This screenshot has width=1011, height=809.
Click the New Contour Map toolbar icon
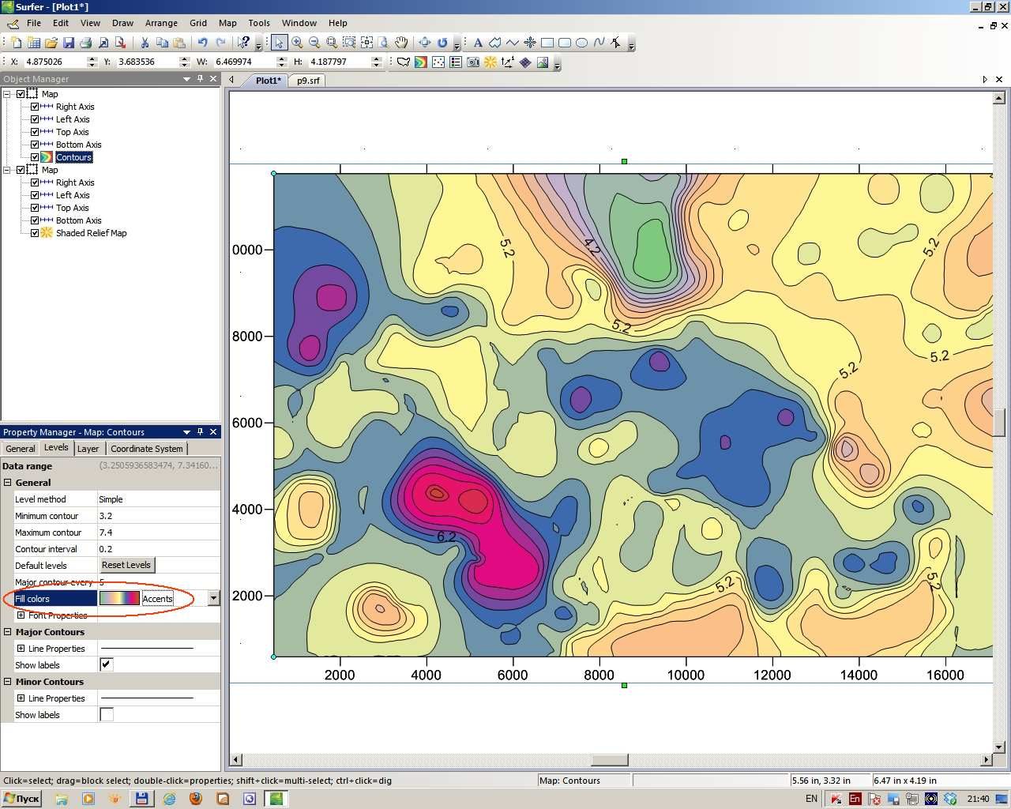pos(421,62)
